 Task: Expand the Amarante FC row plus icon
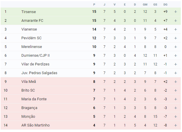tap(176, 21)
